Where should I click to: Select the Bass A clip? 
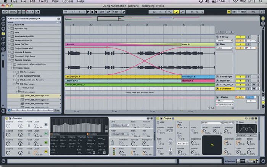click(x=123, y=45)
